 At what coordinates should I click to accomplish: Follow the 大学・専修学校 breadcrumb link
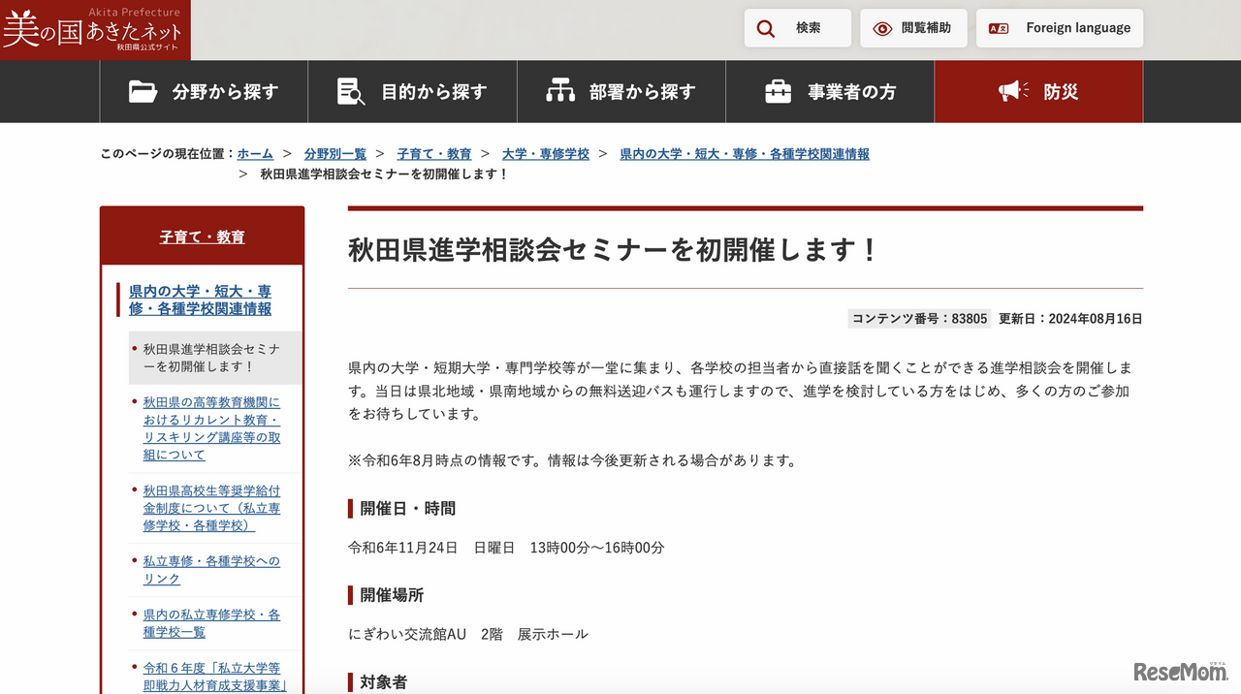tap(546, 153)
